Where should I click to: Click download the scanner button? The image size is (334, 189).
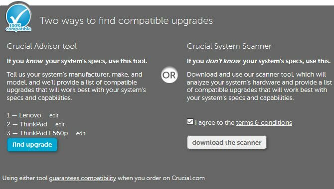pyautogui.click(x=227, y=142)
